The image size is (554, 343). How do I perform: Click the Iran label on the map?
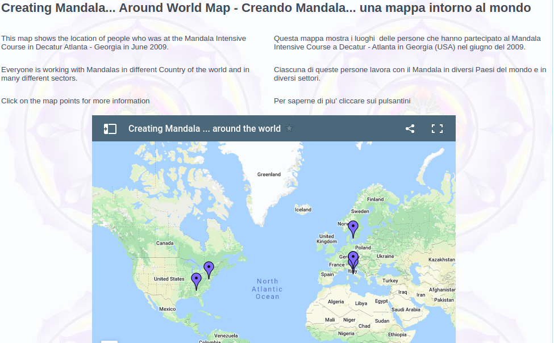[x=421, y=295]
